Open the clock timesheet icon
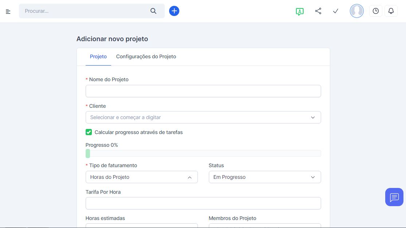The image size is (406, 228). (x=376, y=11)
